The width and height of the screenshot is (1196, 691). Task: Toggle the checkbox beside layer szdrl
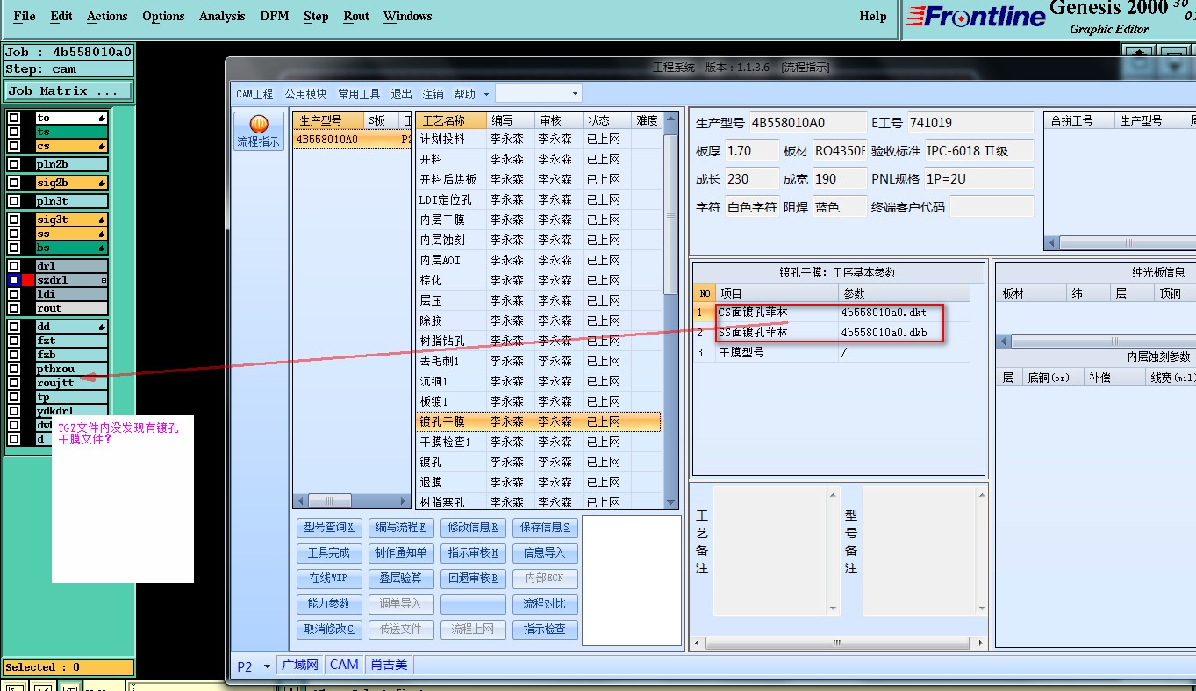(x=14, y=280)
